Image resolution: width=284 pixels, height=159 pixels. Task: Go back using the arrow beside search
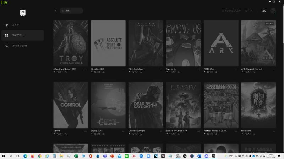click(56, 11)
